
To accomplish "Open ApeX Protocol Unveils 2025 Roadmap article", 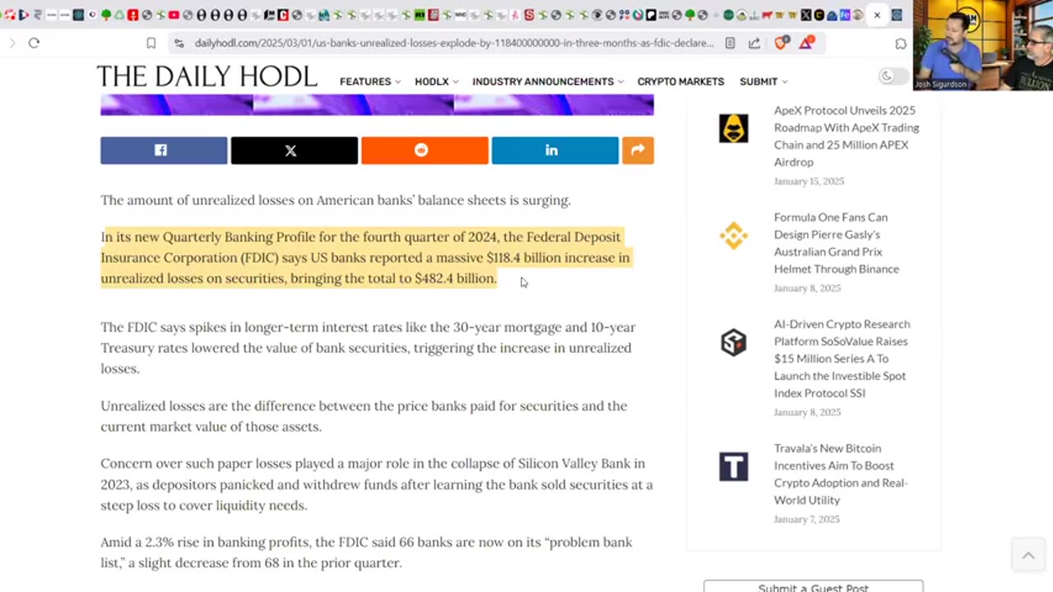I will pyautogui.click(x=847, y=136).
